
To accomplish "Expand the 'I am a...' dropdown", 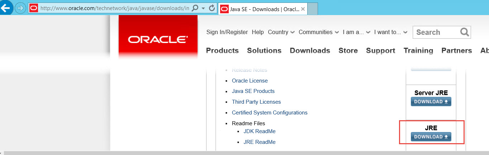I will [356, 32].
